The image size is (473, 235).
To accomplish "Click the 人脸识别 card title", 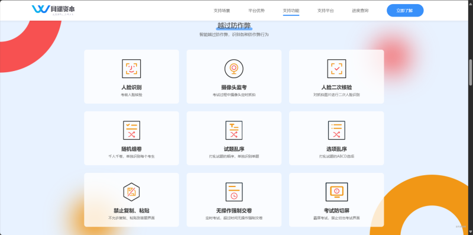I will pos(131,88).
